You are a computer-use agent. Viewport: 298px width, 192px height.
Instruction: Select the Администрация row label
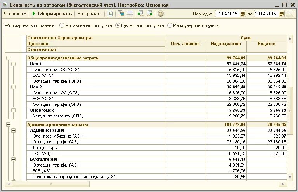click(x=47, y=130)
